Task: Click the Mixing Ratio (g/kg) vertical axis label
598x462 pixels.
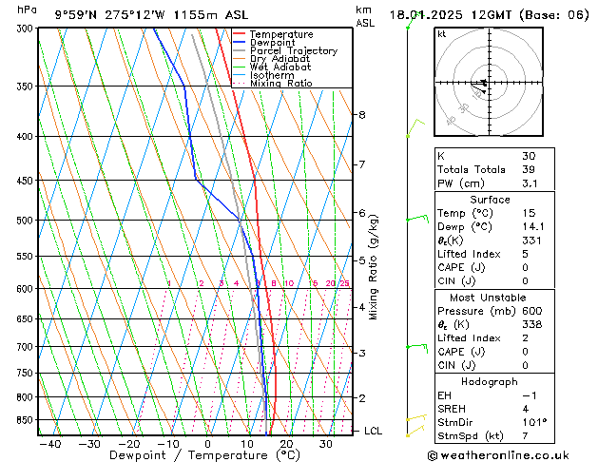Action: [x=373, y=267]
